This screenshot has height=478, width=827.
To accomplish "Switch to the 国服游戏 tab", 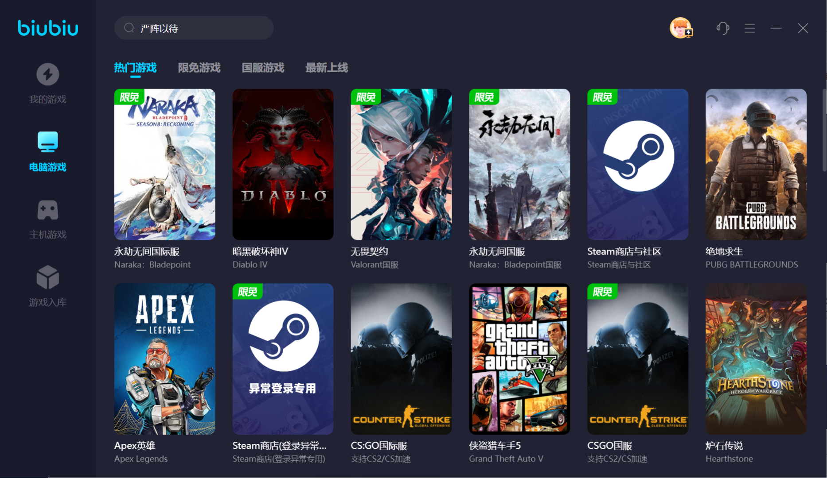I will coord(263,68).
